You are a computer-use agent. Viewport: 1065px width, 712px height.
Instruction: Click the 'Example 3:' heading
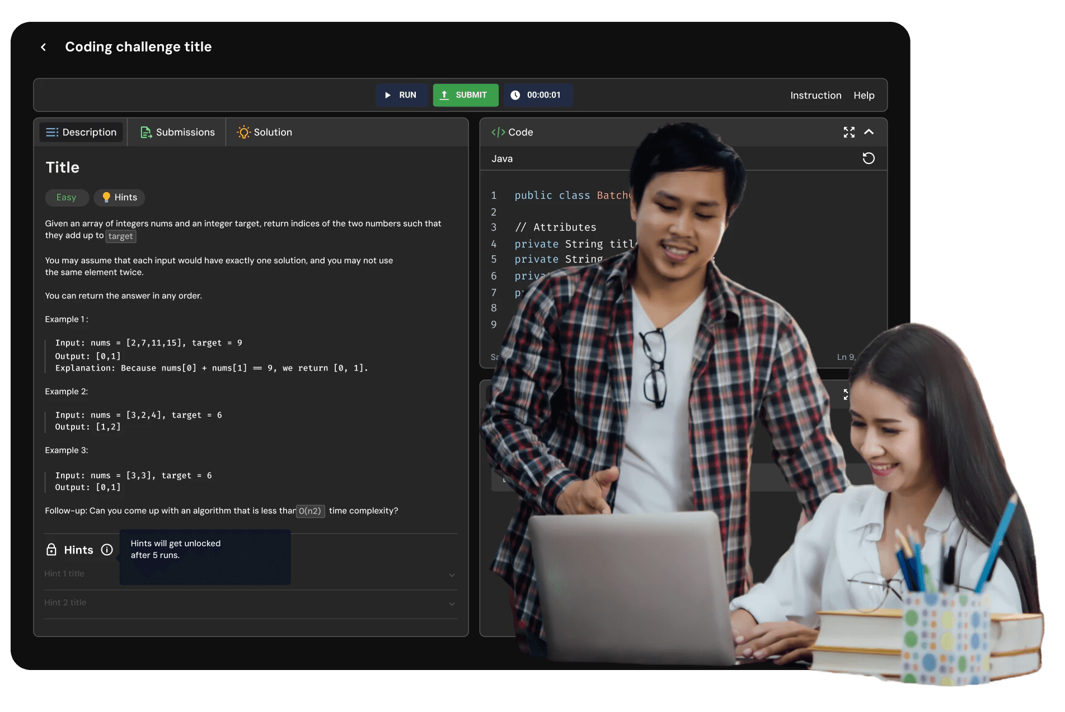[x=67, y=451]
